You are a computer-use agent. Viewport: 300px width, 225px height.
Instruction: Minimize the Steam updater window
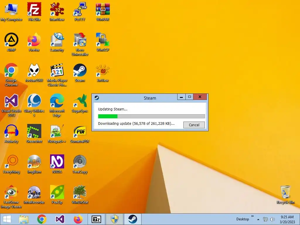click(x=181, y=97)
